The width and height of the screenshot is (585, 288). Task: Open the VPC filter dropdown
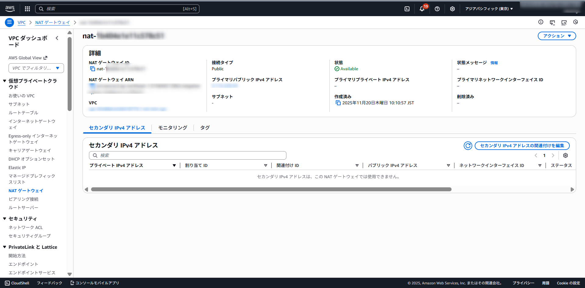click(36, 68)
